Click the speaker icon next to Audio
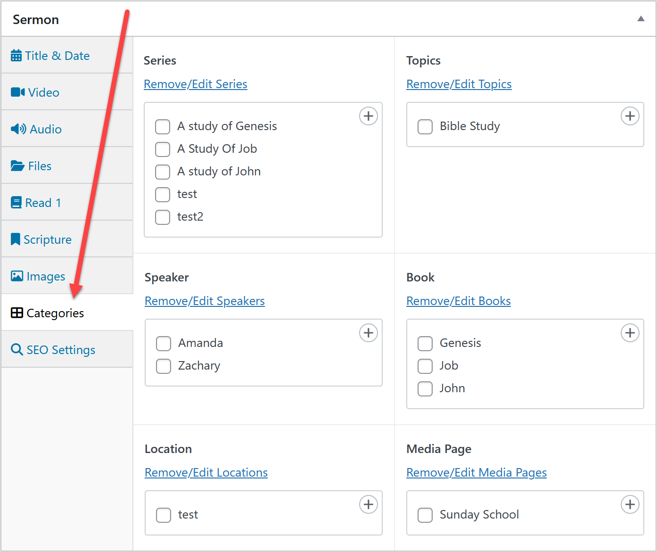This screenshot has height=552, width=657. pos(18,129)
